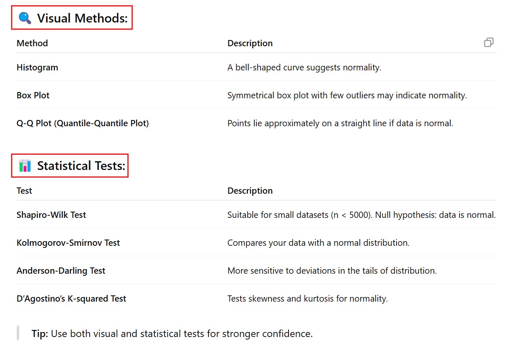522x352 pixels.
Task: Click the magnifying glass emoji icon
Action: point(25,18)
